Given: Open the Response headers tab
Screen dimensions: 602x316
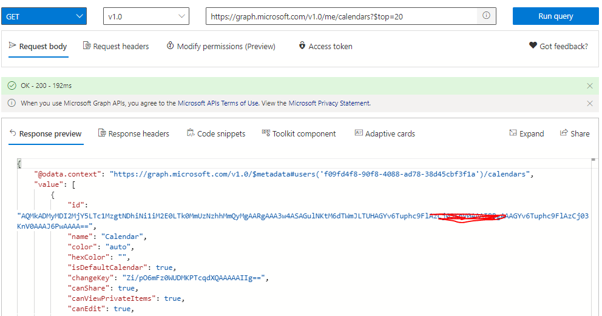Looking at the screenshot, I should [x=134, y=134].
